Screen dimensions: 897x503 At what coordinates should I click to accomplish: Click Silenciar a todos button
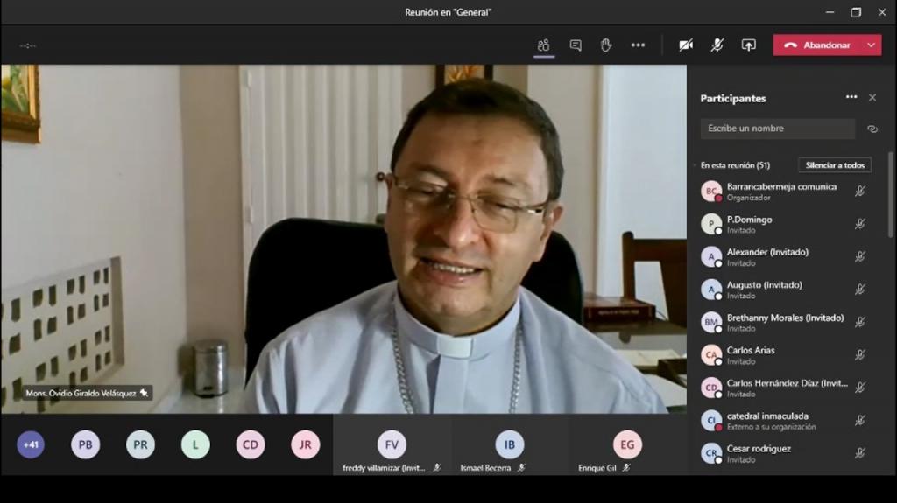(x=834, y=165)
